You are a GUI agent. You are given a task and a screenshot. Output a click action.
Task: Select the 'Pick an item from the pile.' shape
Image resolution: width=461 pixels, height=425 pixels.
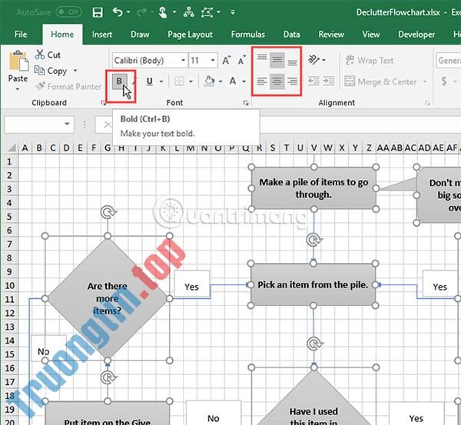point(313,284)
